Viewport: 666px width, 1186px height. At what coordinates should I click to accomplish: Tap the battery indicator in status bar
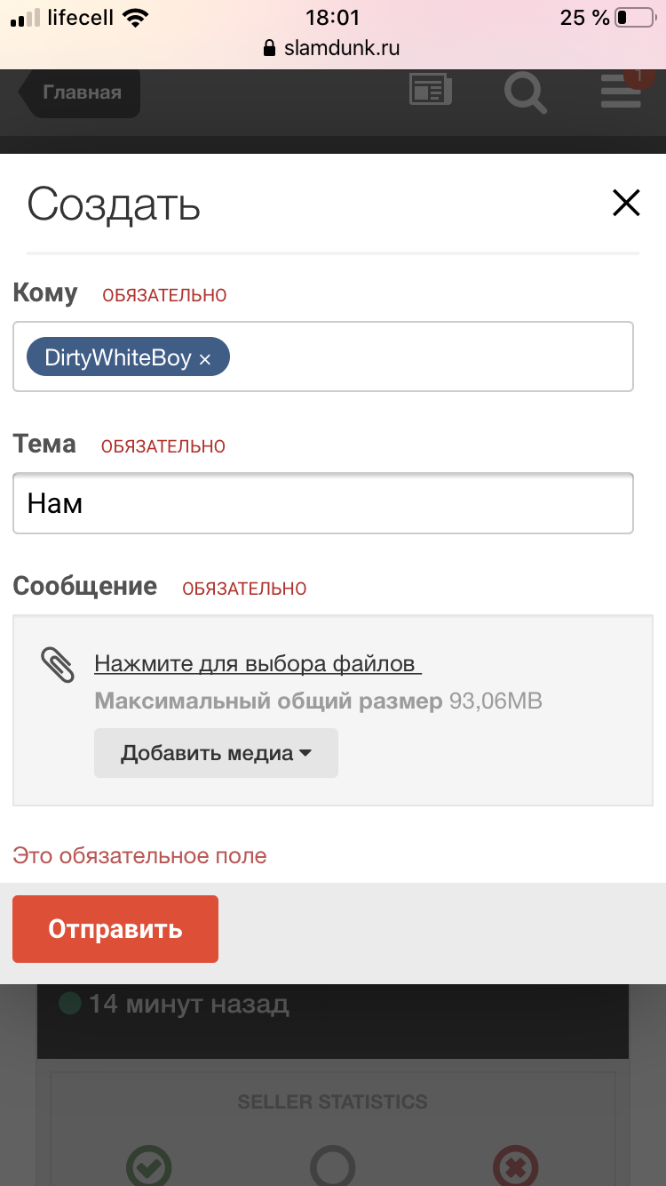pyautogui.click(x=635, y=17)
